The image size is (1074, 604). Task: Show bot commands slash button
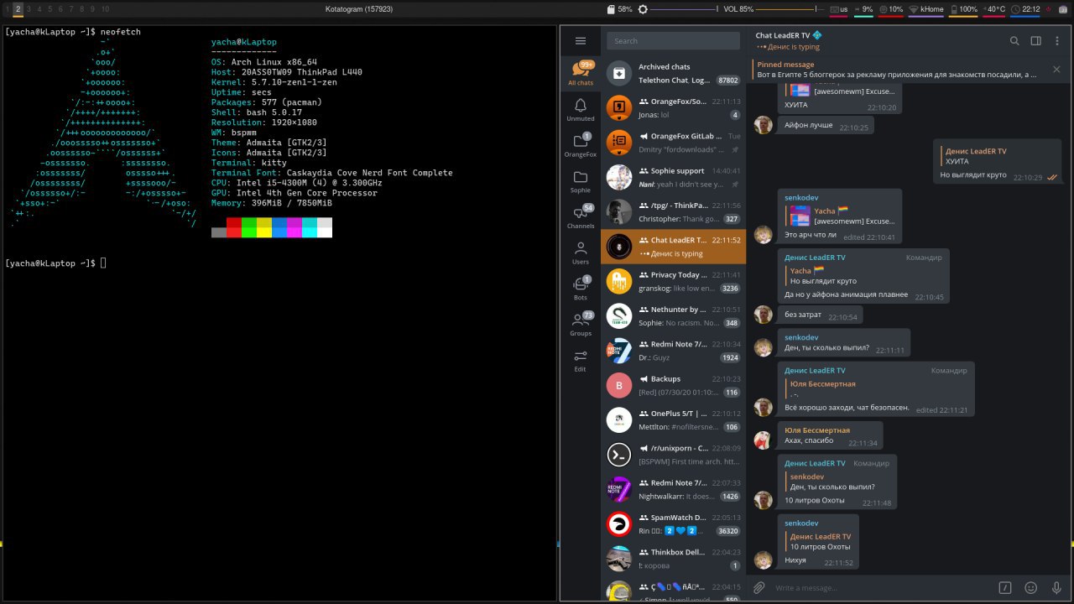click(1005, 587)
